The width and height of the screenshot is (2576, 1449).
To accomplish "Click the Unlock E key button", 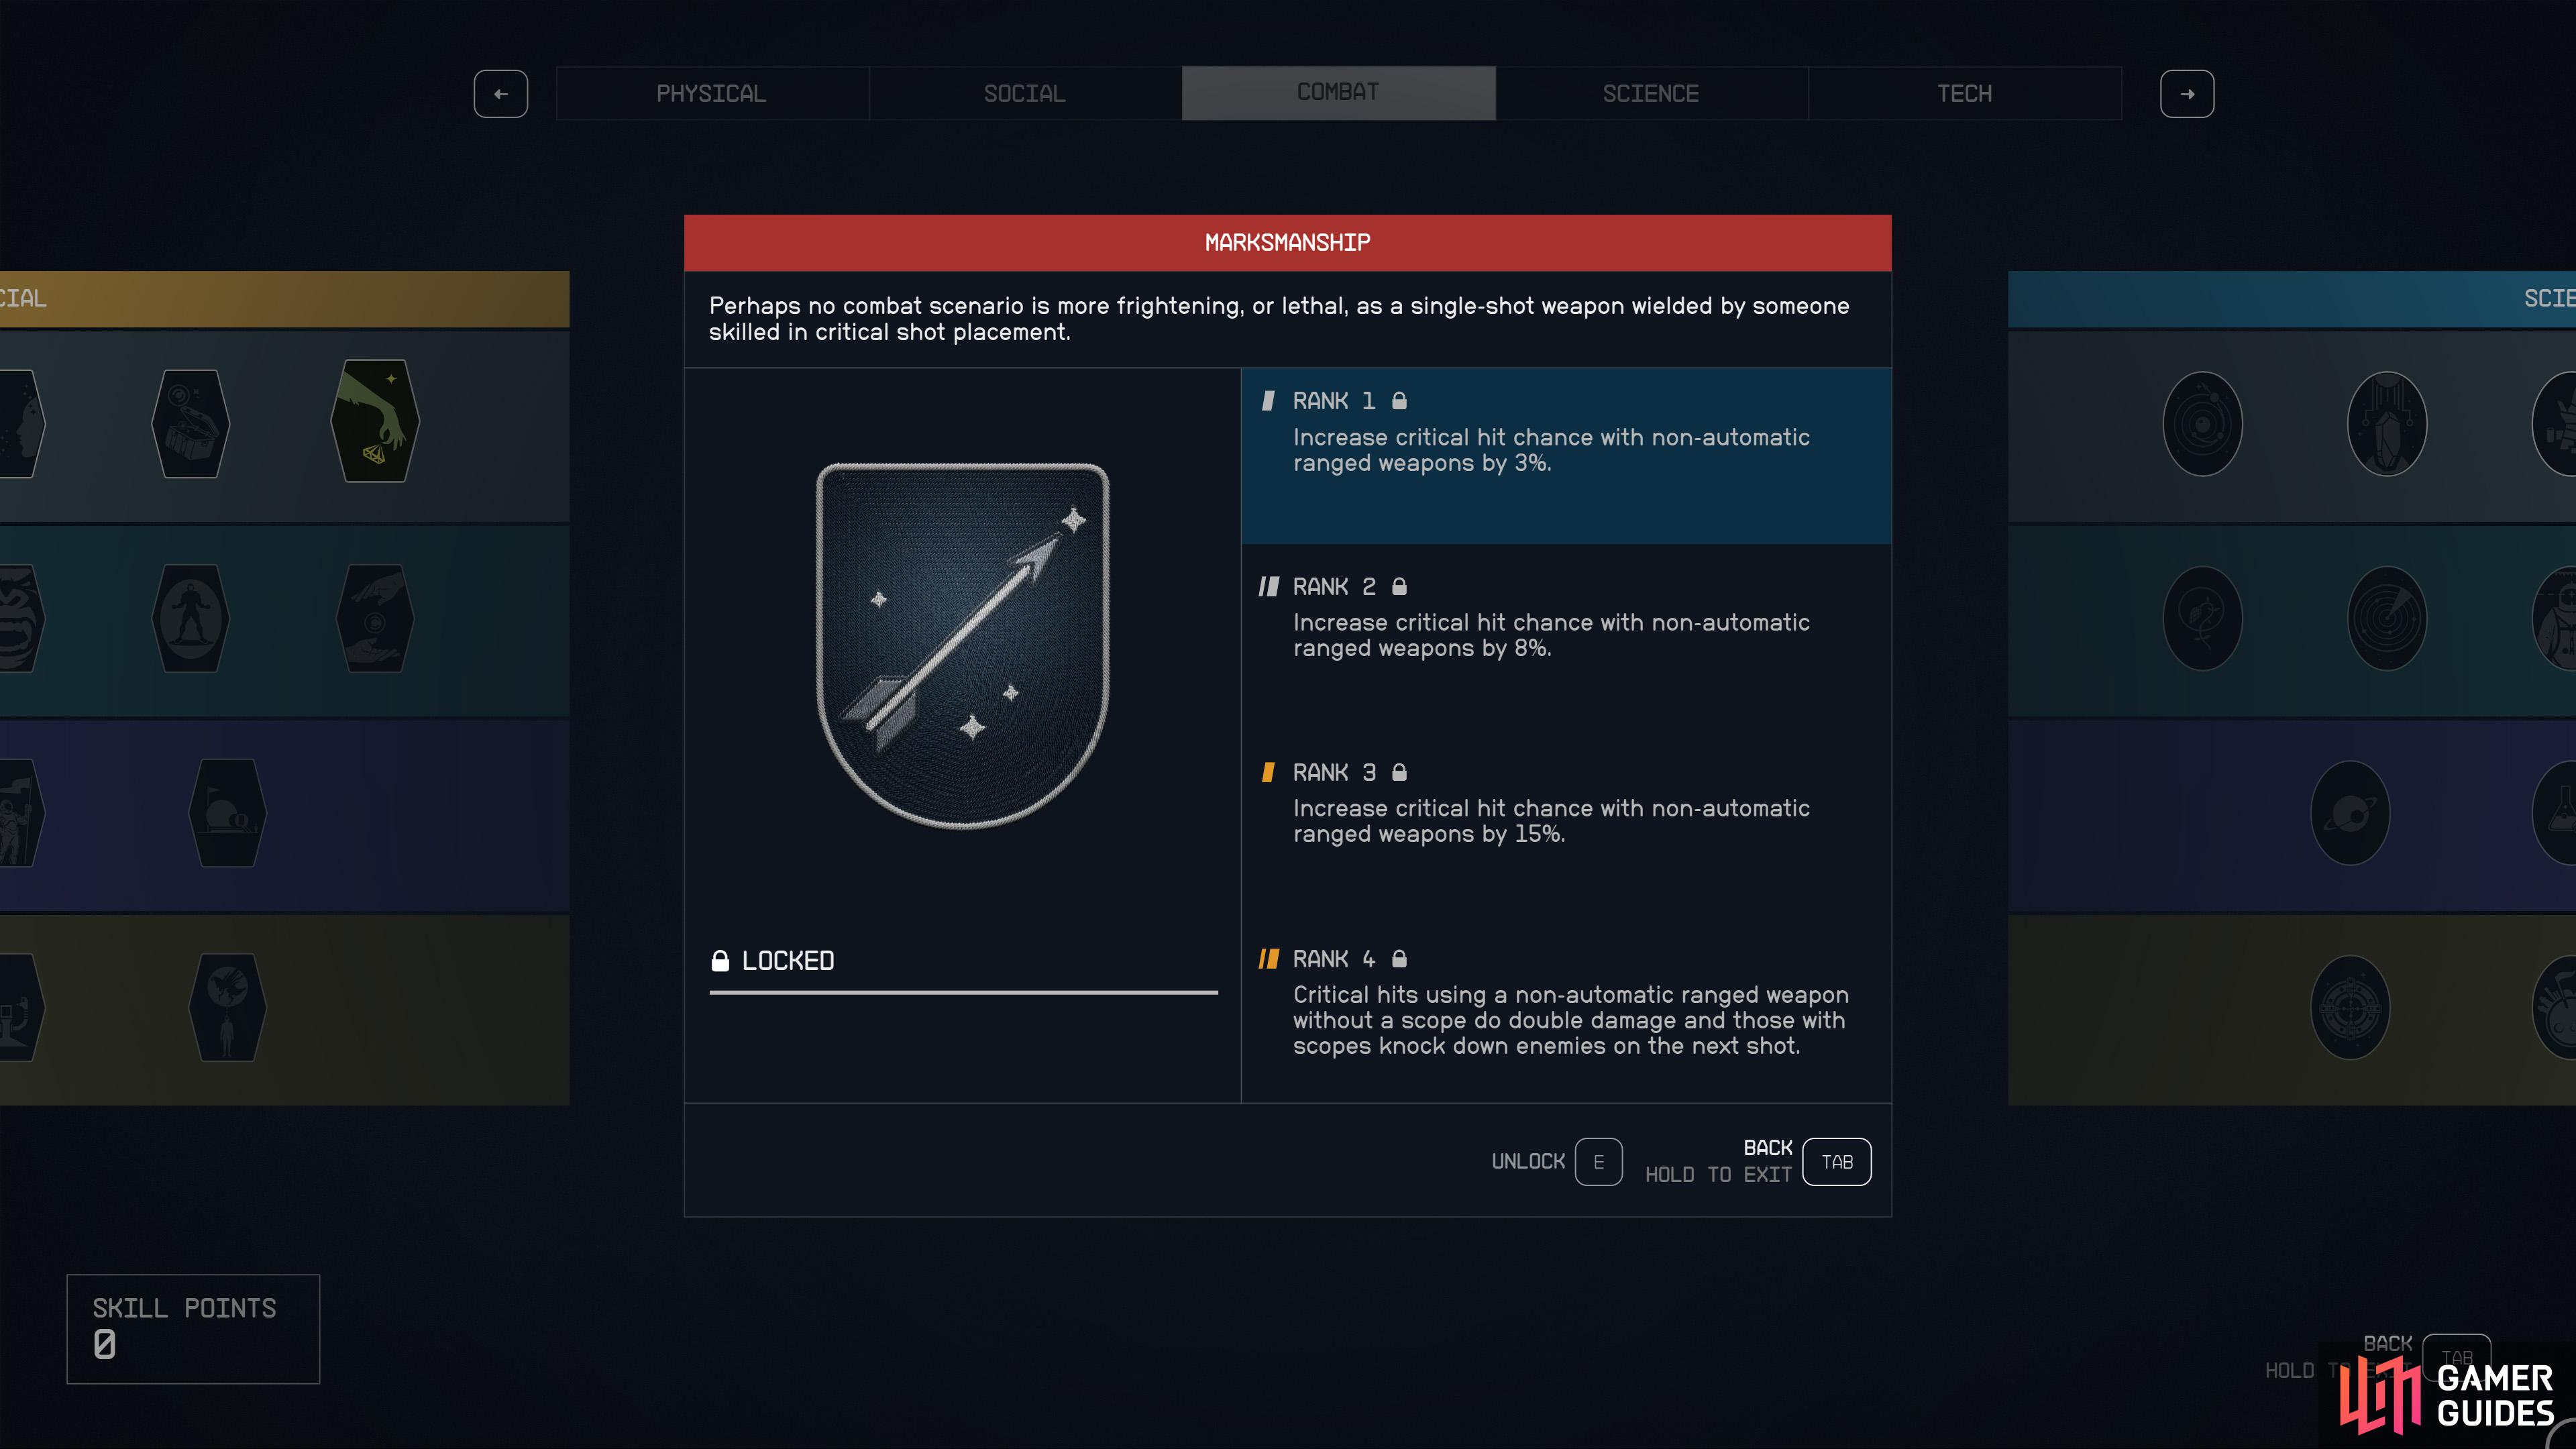I will tap(1598, 1162).
